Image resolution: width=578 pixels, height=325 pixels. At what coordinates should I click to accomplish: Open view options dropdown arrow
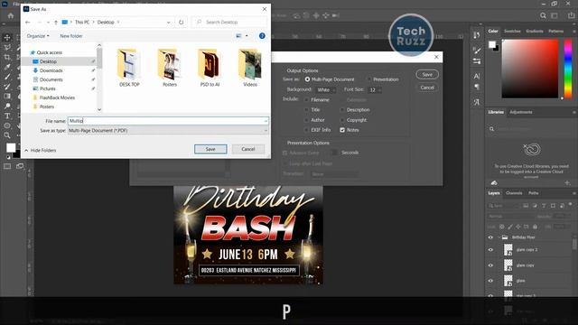[247, 36]
